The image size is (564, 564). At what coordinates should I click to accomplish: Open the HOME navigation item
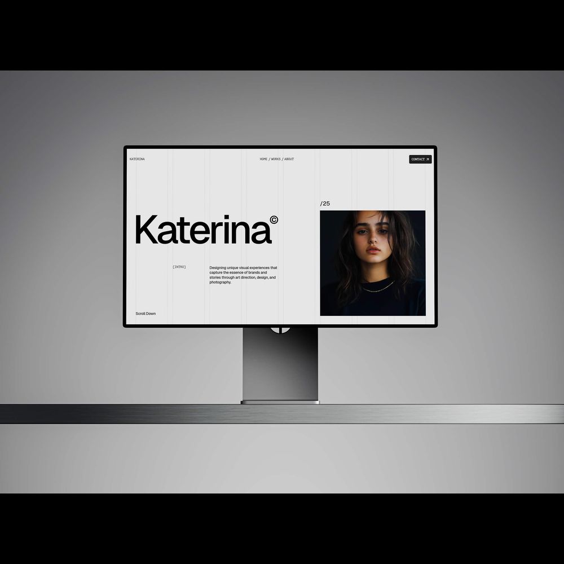click(263, 159)
